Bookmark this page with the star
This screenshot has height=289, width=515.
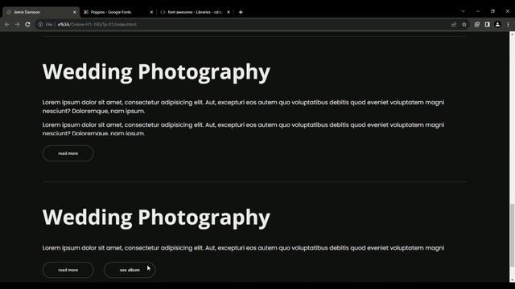click(464, 24)
